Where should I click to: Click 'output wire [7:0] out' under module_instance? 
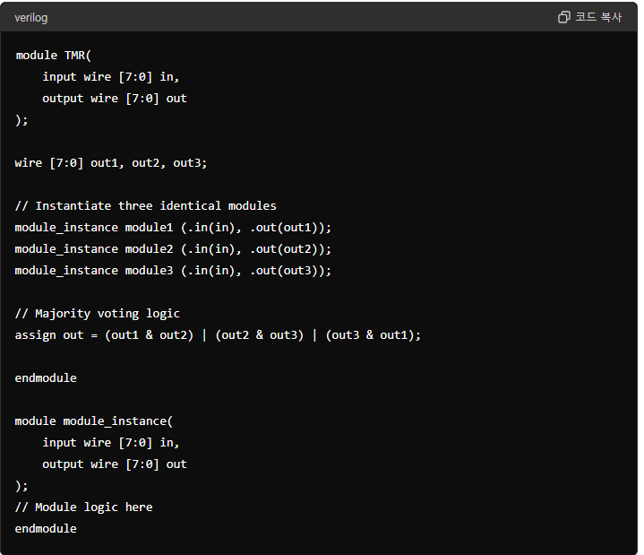[x=115, y=464]
